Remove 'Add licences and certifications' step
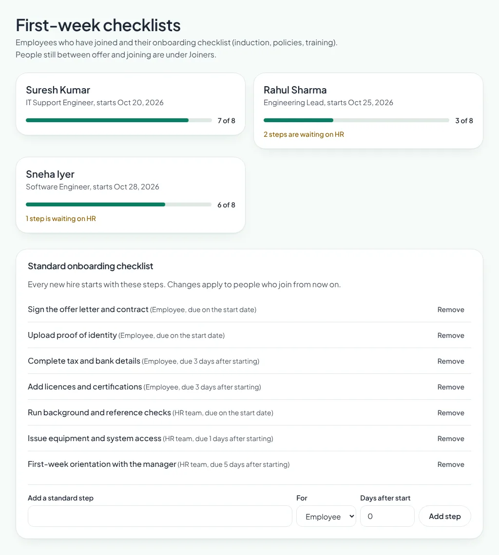499x555 pixels. coord(450,387)
